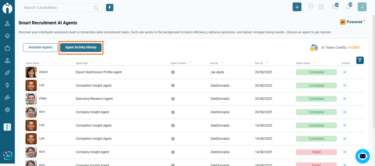Image resolution: width=375 pixels, height=166 pixels.
Task: Open the rocket icon in sidebar
Action: point(7,73)
